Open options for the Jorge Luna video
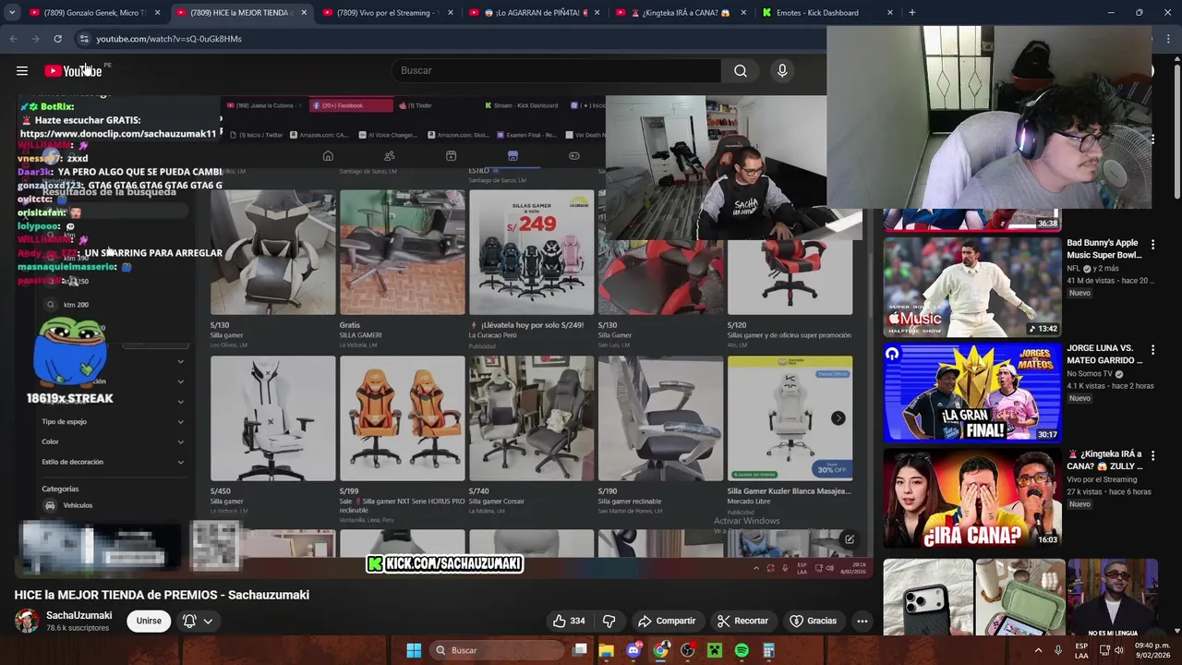The image size is (1182, 665). tap(1152, 350)
